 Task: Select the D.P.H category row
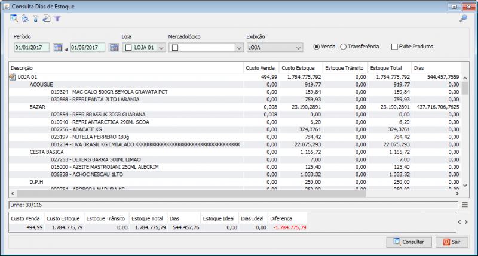click(235, 182)
